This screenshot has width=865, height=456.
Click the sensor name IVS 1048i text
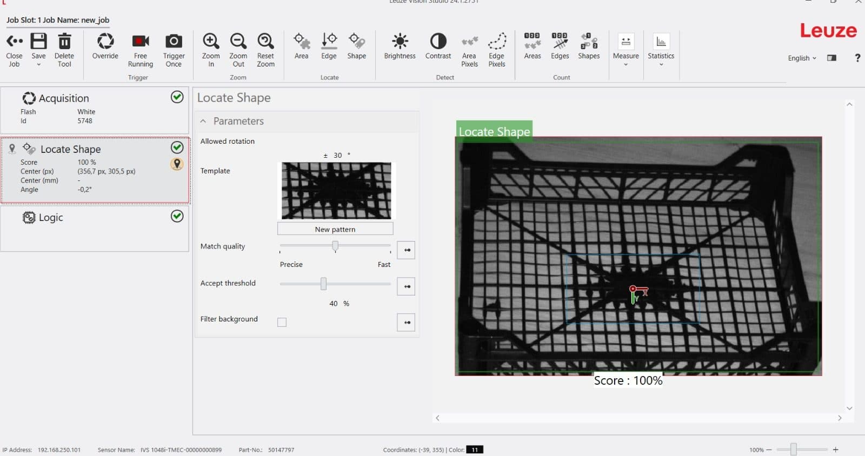coord(181,450)
